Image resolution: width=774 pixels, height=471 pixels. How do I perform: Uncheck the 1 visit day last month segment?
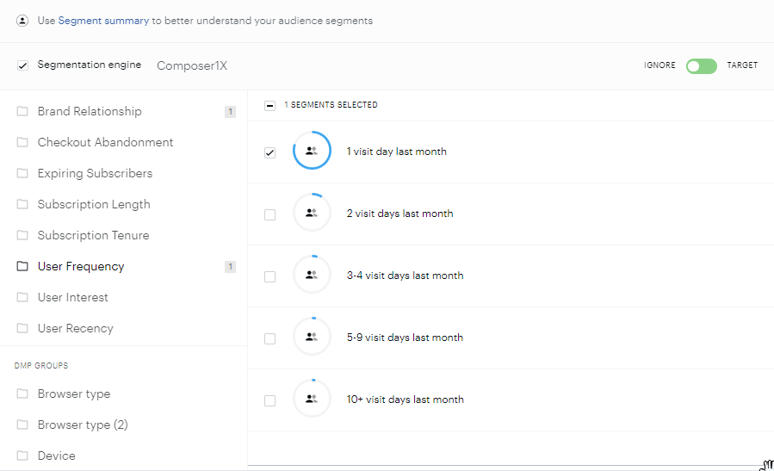[x=269, y=152]
